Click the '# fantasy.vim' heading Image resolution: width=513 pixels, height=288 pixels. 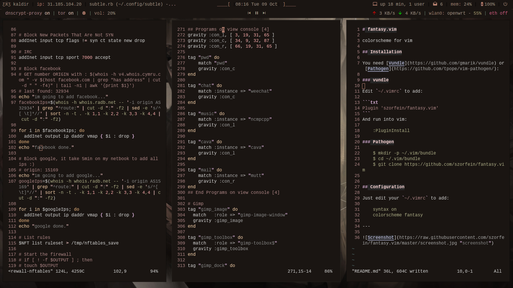[379, 29]
